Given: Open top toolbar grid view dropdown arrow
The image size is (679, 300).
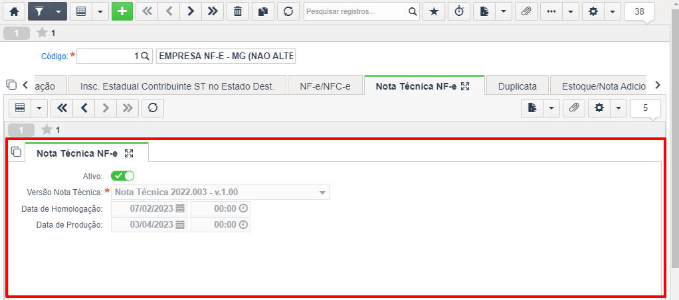Looking at the screenshot, I should [x=100, y=12].
